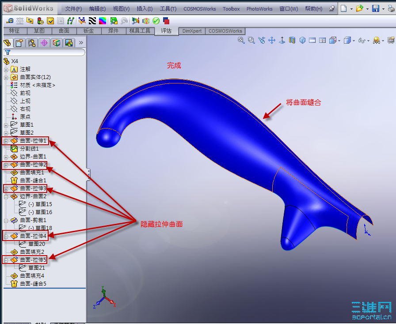Open Hide/Show Items glasses icon

(362, 40)
